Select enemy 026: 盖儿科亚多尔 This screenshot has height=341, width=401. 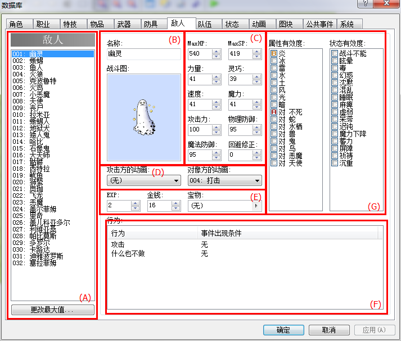click(53, 222)
